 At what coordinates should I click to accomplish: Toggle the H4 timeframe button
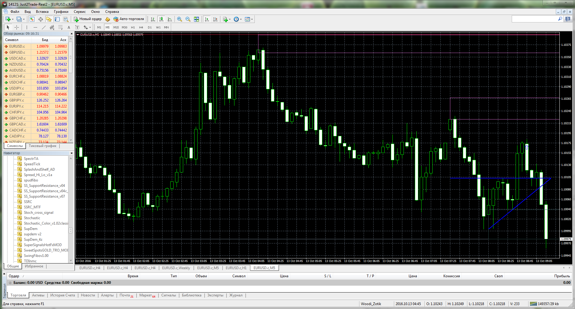pyautogui.click(x=141, y=27)
